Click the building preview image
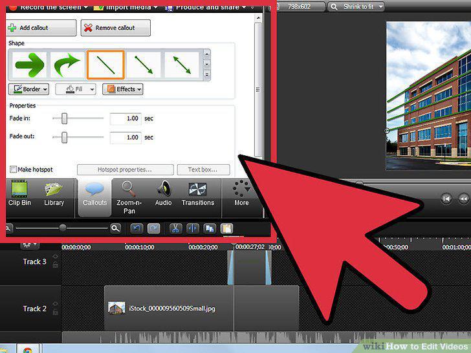The height and width of the screenshot is (353, 471). (429, 96)
